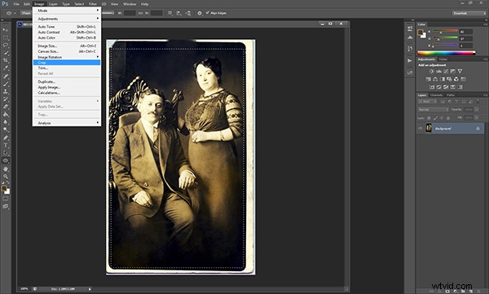Expand the Adjustments submenu
489x294 pixels.
[x=67, y=19]
